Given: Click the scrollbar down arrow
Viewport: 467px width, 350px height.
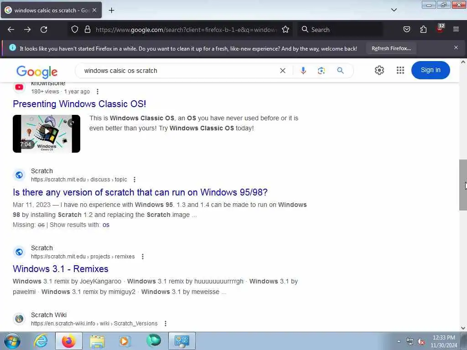Looking at the screenshot, I should tap(463, 328).
